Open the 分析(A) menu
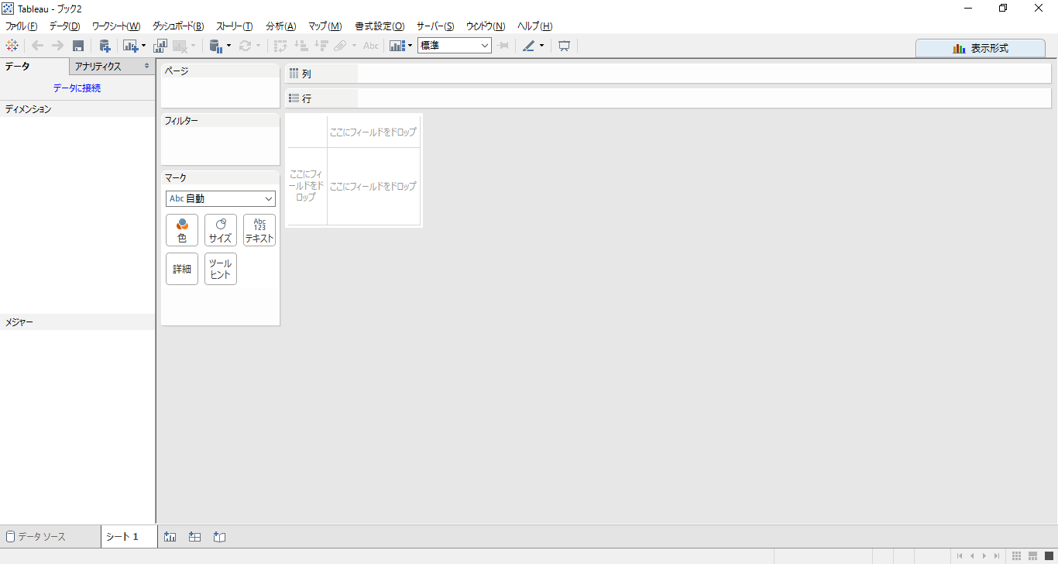 [x=281, y=26]
